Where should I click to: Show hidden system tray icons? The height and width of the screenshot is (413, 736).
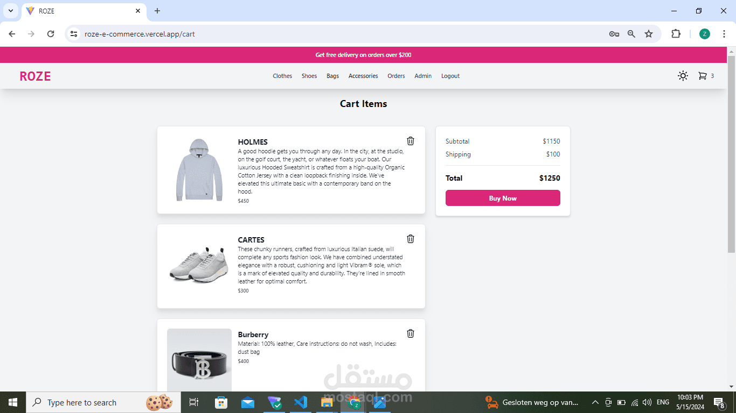click(x=595, y=402)
